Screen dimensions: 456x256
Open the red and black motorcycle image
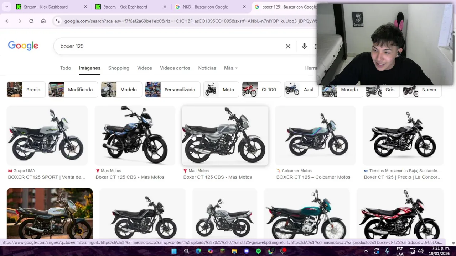[400, 214]
